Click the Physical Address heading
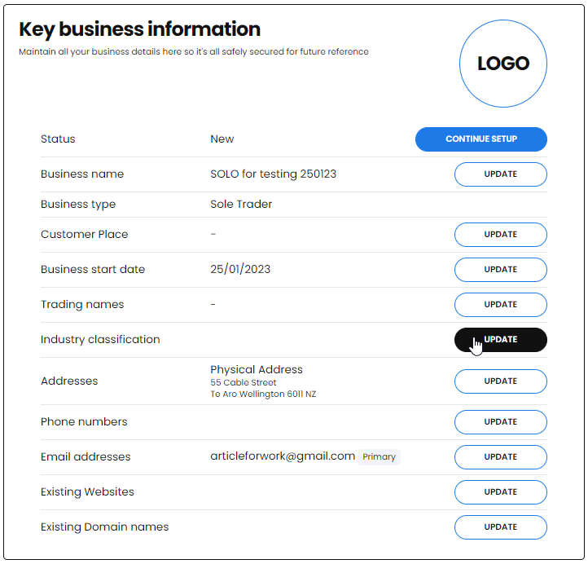 pyautogui.click(x=256, y=370)
